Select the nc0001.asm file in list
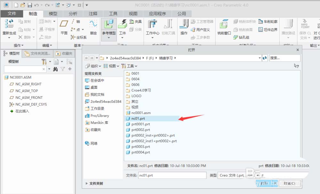 coord(138,113)
